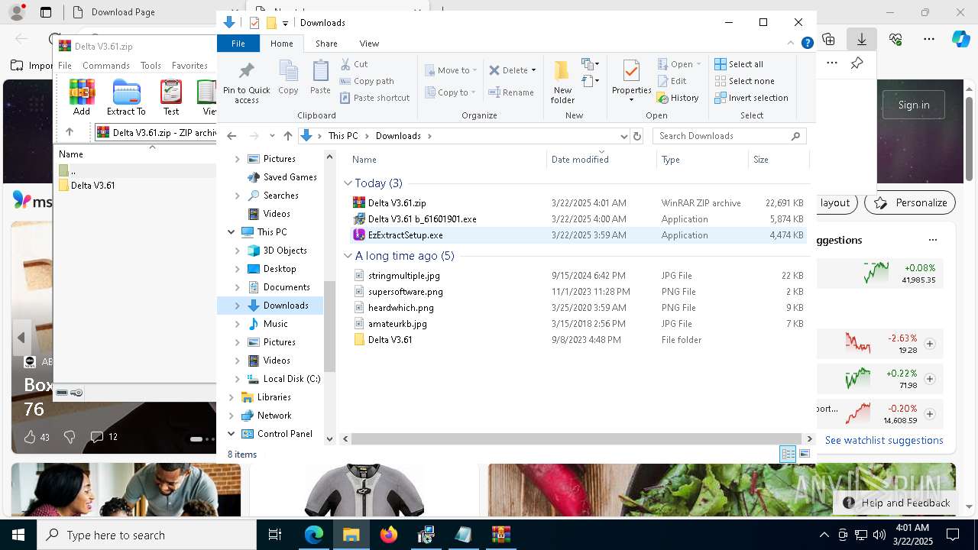Collapse This PC tree node
Screen dimensions: 978x550
pyautogui.click(x=232, y=232)
